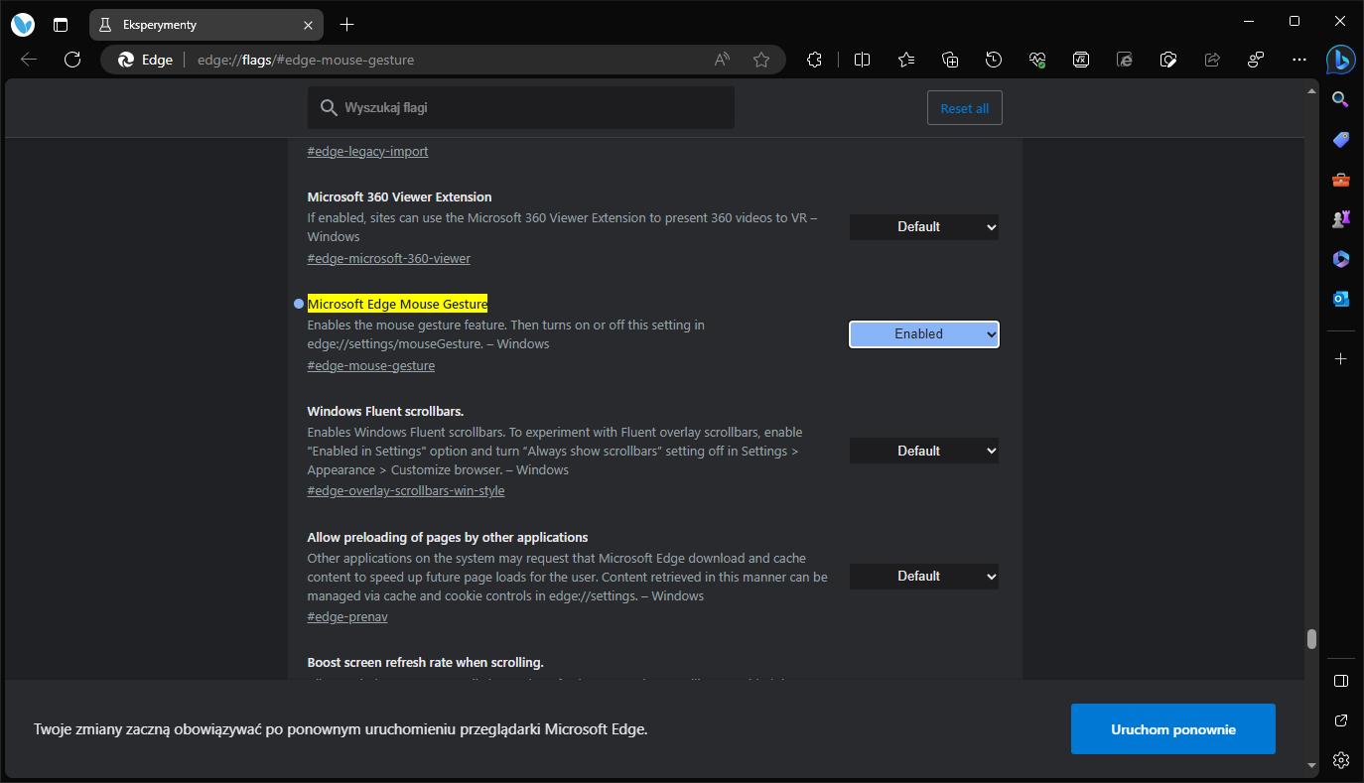Click the Microsoft 360 Viewer Extension heading

pos(399,196)
